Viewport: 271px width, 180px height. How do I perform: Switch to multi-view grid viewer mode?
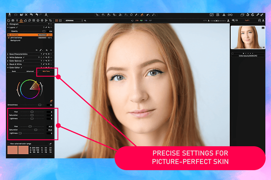56,21
